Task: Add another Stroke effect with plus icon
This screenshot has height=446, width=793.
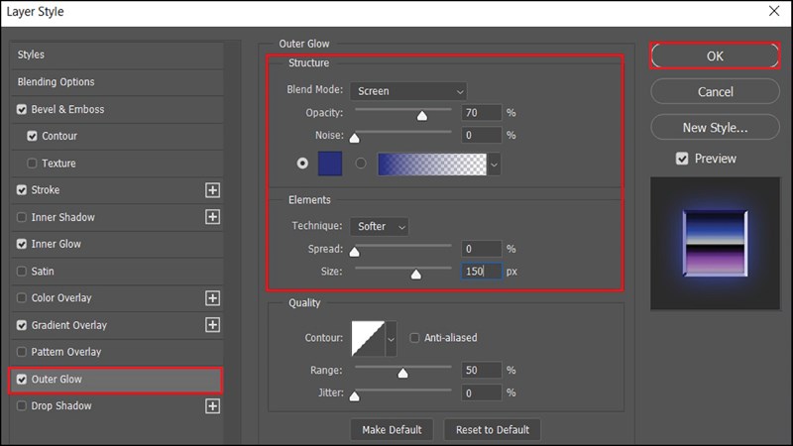Action: (x=212, y=190)
